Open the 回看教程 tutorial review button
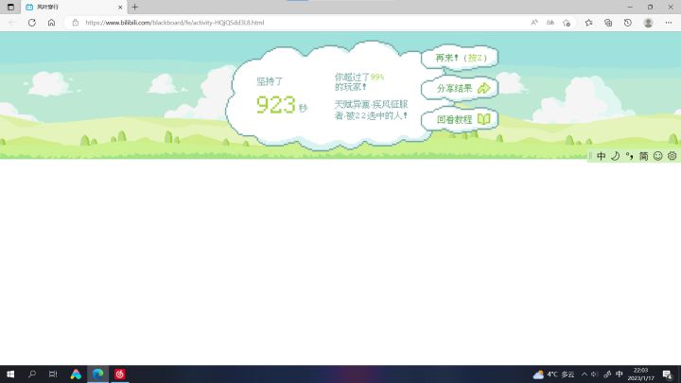 (x=460, y=119)
